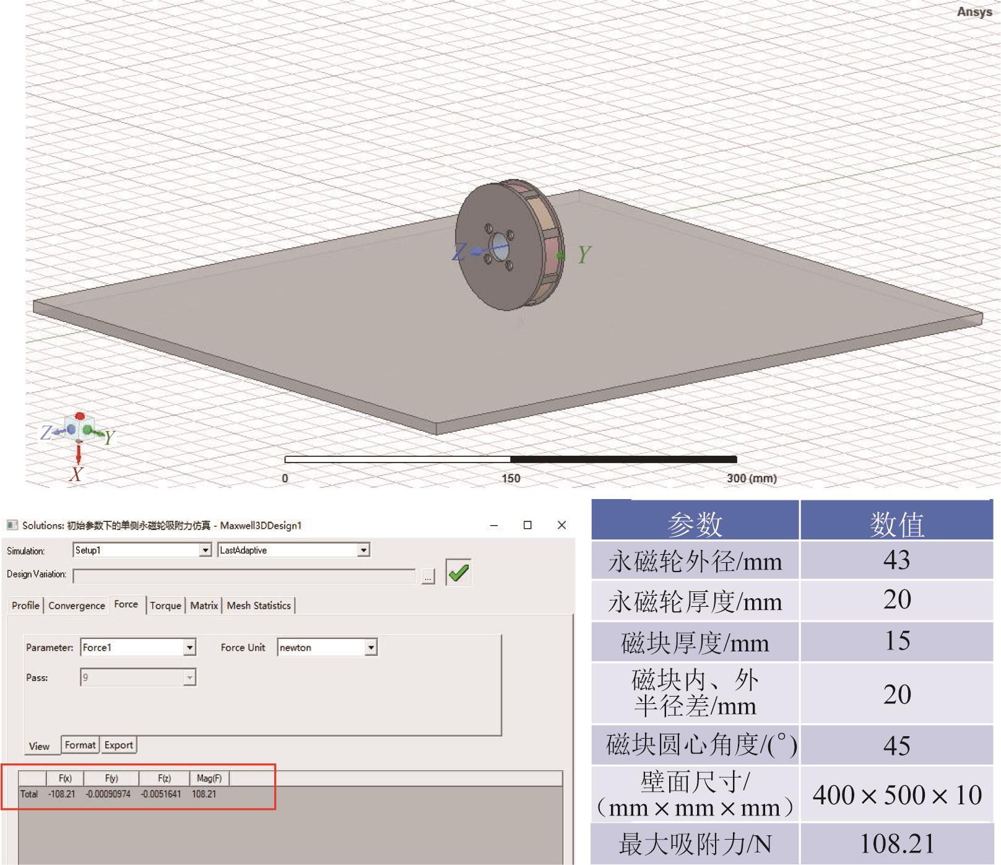1001x865 pixels.
Task: Open the Mesh Statistics tab
Action: (259, 606)
